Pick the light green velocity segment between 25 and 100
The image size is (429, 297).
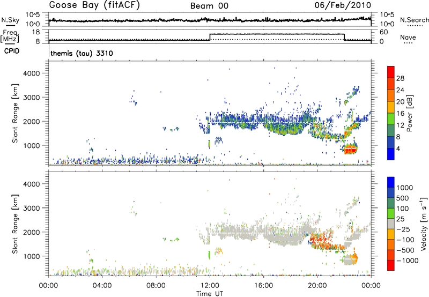[x=391, y=213]
